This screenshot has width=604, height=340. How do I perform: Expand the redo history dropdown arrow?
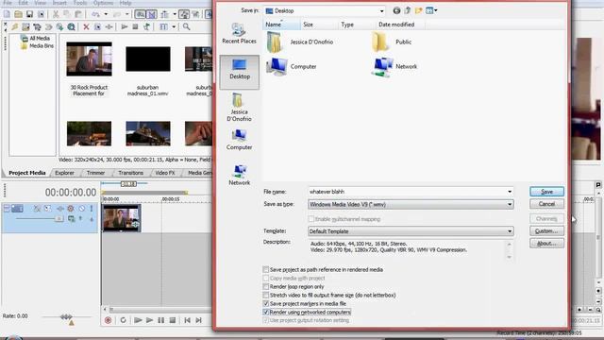[x=127, y=14]
